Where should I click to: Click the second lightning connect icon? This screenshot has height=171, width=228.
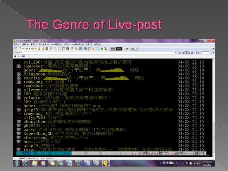tap(43, 49)
